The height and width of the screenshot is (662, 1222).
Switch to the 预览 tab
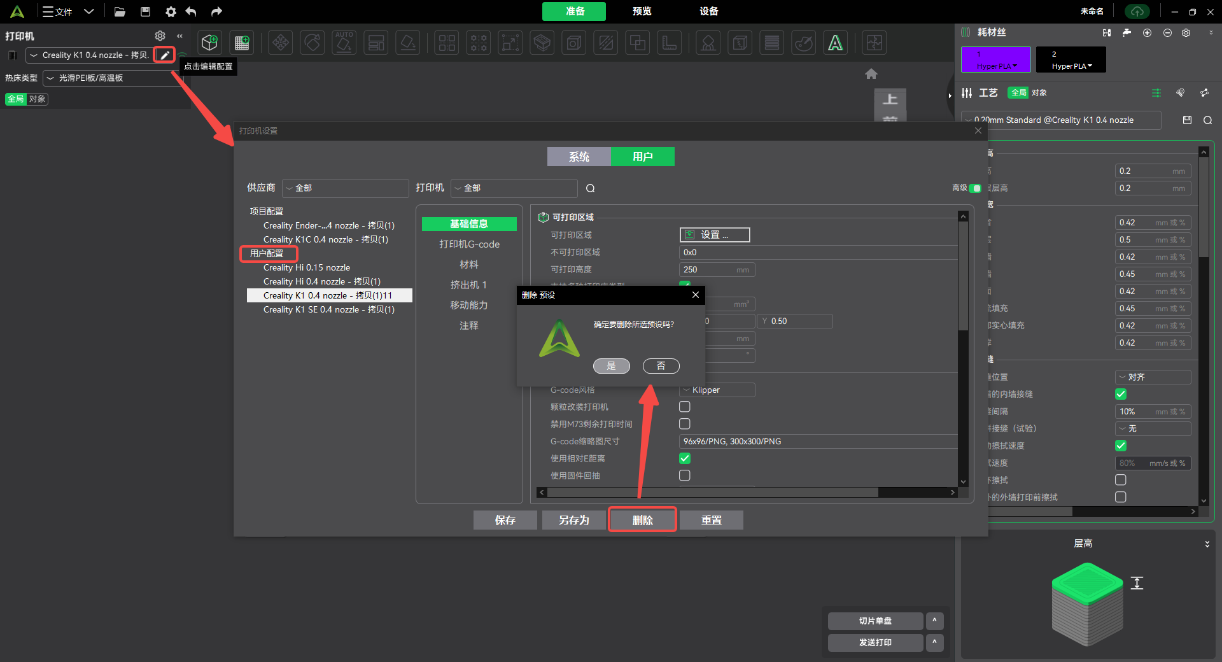tap(642, 11)
